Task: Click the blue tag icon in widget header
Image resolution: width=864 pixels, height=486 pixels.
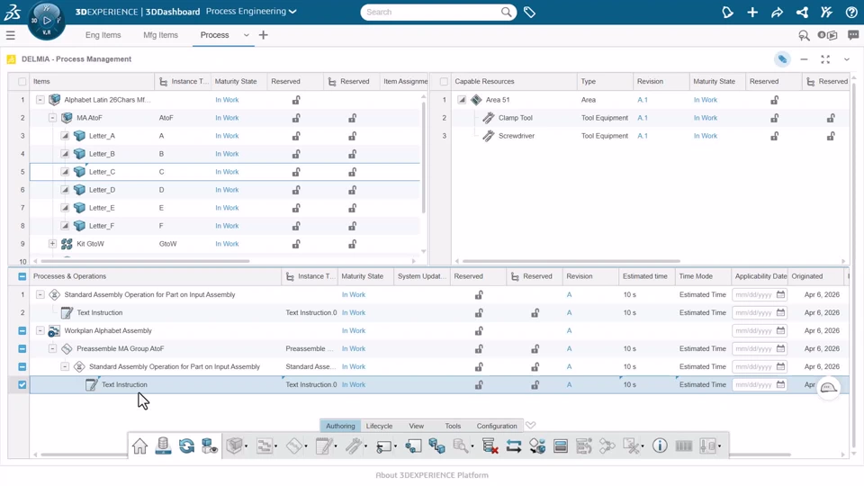Action: pos(782,59)
